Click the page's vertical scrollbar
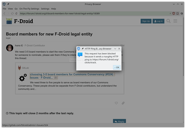 tap(183, 47)
